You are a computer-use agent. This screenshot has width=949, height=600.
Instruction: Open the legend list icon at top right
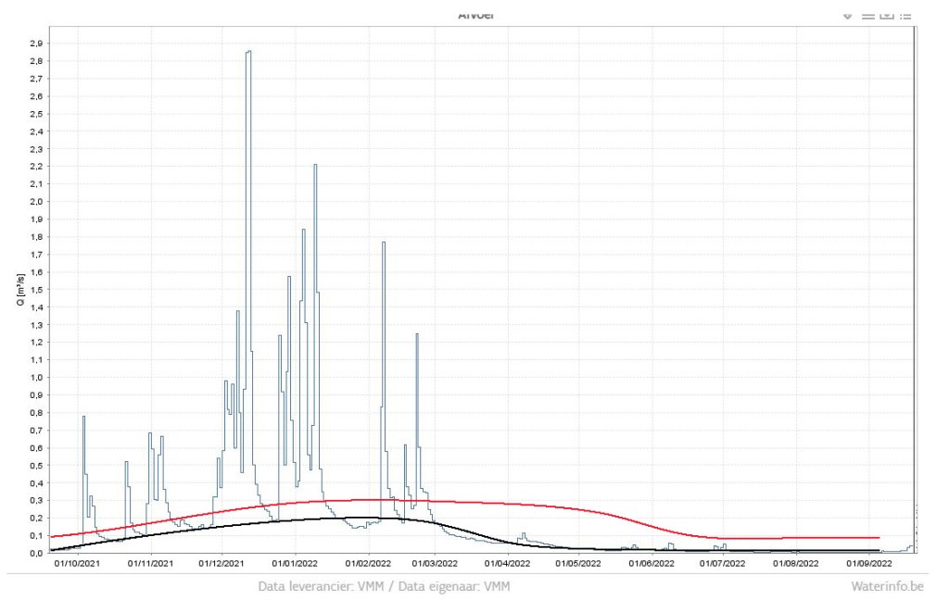click(x=905, y=16)
